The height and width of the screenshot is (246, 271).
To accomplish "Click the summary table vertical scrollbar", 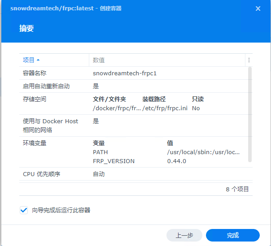I will [250, 115].
